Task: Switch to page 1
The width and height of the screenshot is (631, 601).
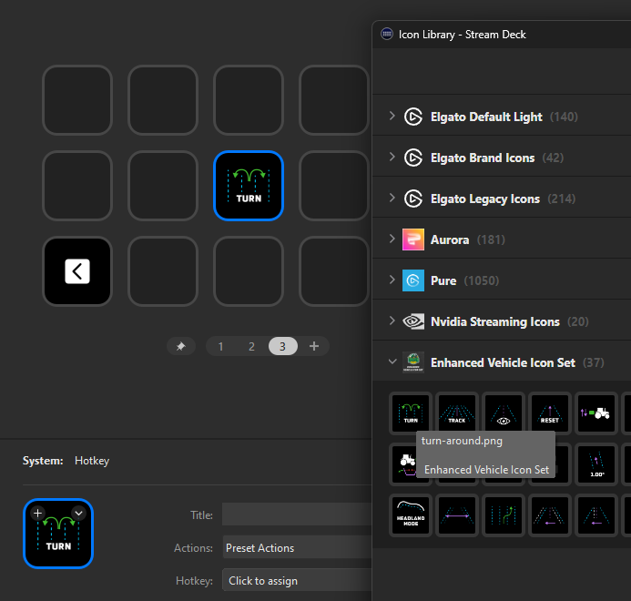Action: click(x=220, y=346)
